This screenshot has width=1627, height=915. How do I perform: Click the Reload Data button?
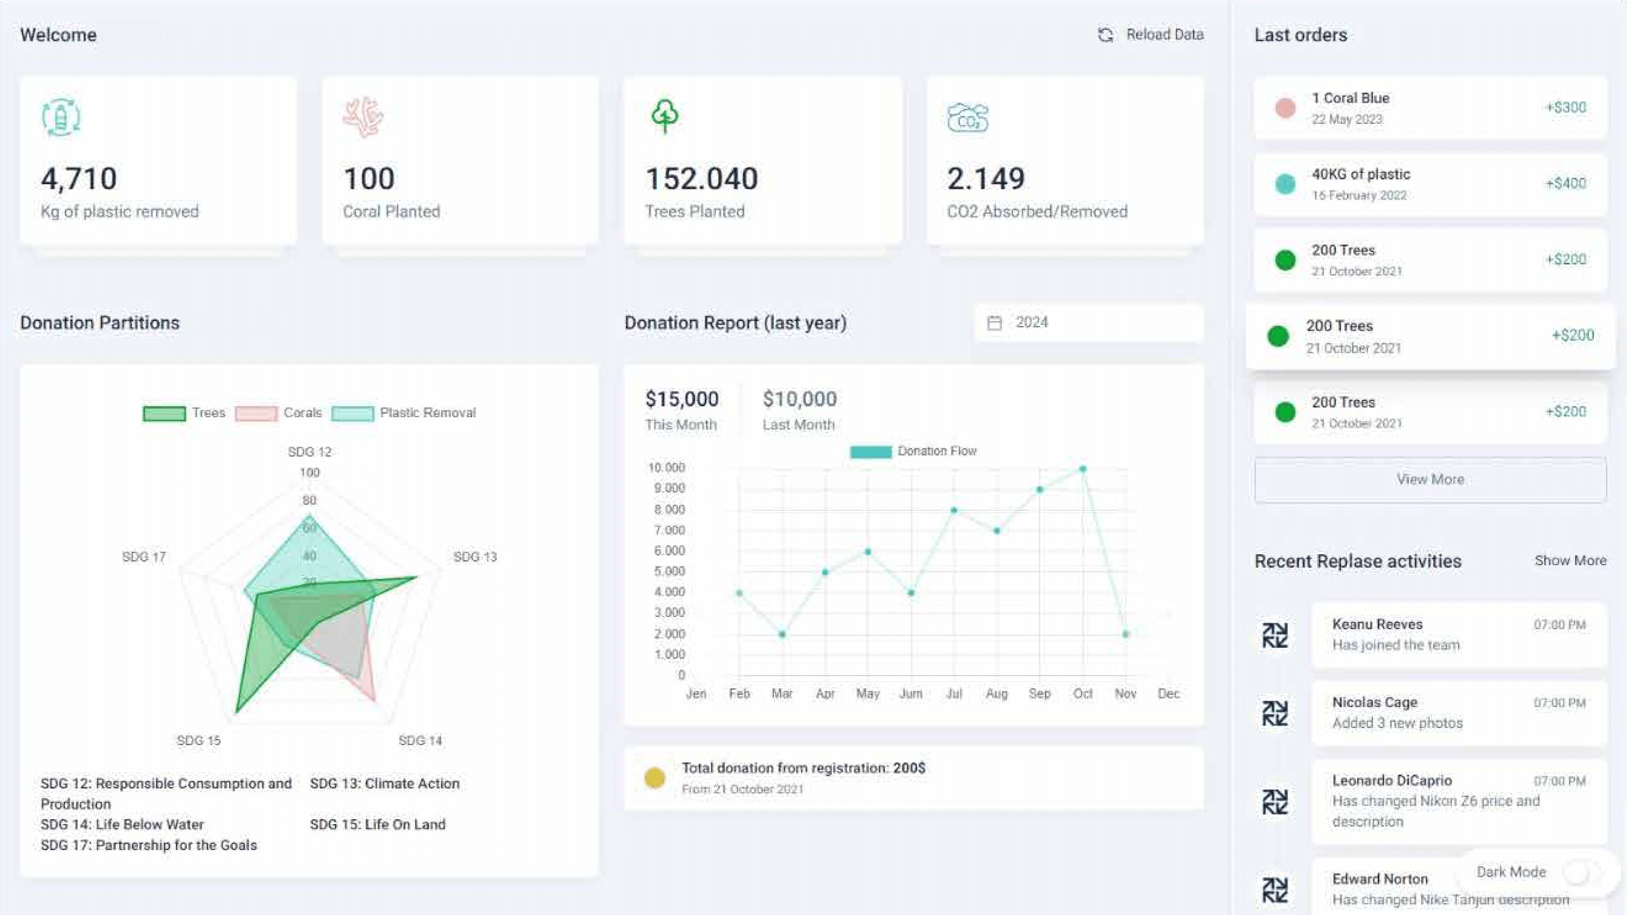[1151, 35]
